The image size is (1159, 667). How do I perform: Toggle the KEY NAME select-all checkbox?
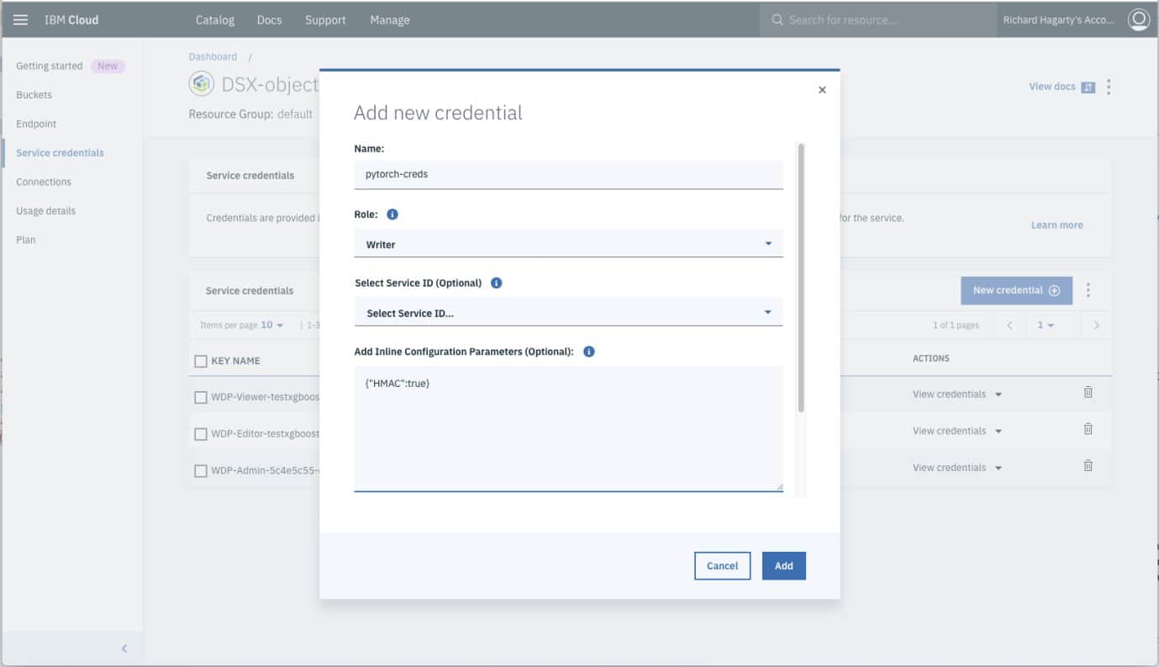(x=200, y=361)
